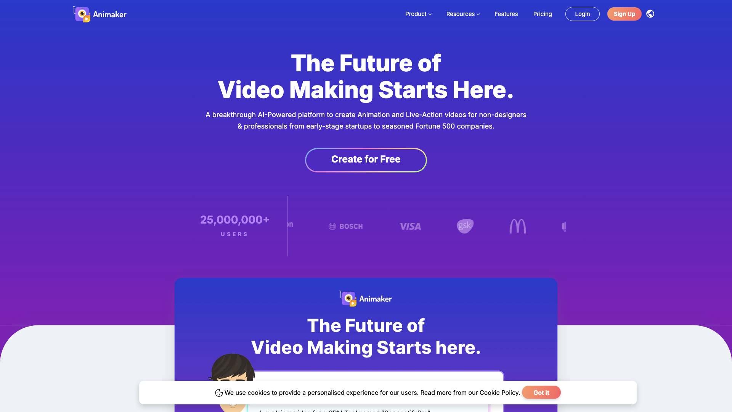This screenshot has height=412, width=732.
Task: Expand the Product dropdown menu
Action: [x=418, y=14]
